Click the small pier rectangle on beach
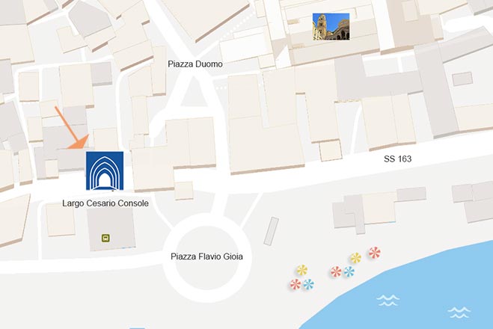The width and height of the screenshot is (493, 329). [271, 231]
